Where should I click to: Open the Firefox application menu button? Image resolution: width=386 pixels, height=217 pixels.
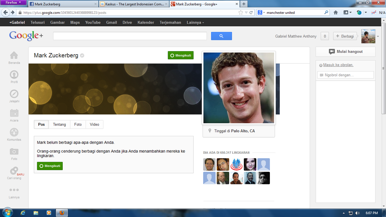13,2
